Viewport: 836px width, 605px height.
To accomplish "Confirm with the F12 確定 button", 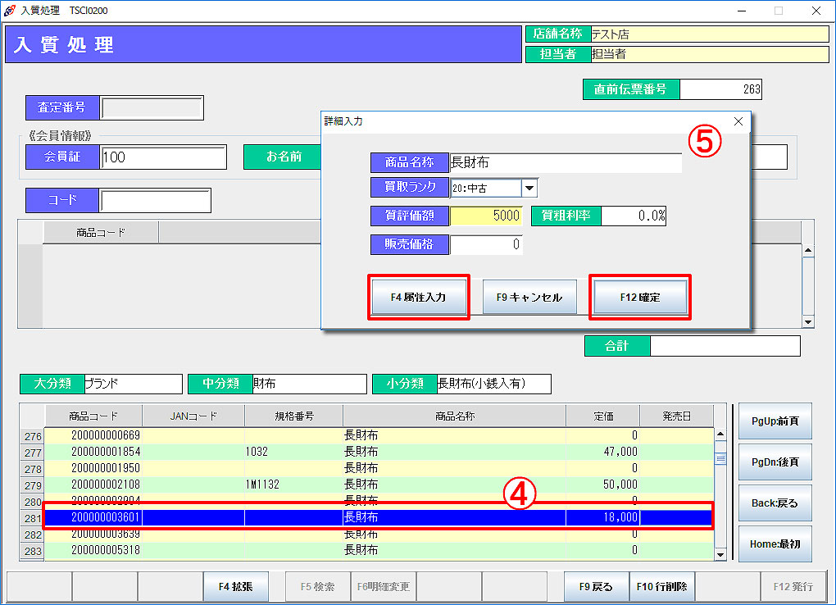I will [x=640, y=297].
